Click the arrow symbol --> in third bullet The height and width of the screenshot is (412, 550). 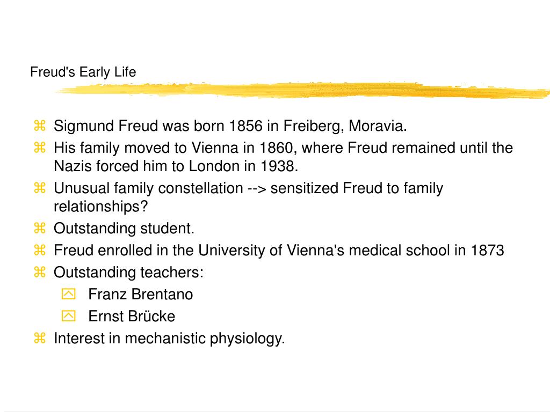click(x=257, y=188)
